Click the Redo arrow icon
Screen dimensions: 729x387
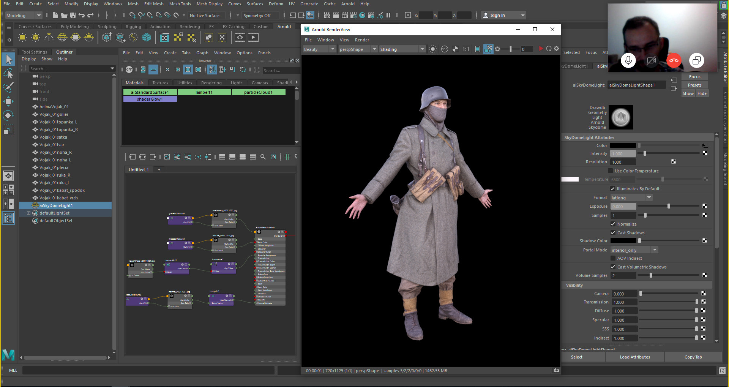[x=90, y=15]
